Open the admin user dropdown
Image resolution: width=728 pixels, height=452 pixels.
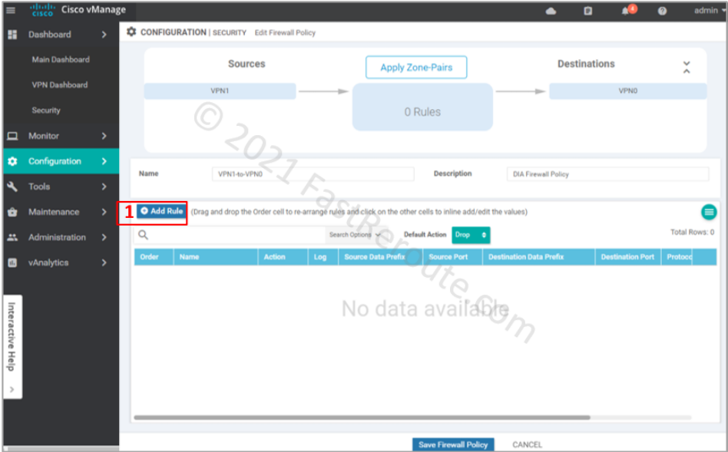pyautogui.click(x=709, y=11)
